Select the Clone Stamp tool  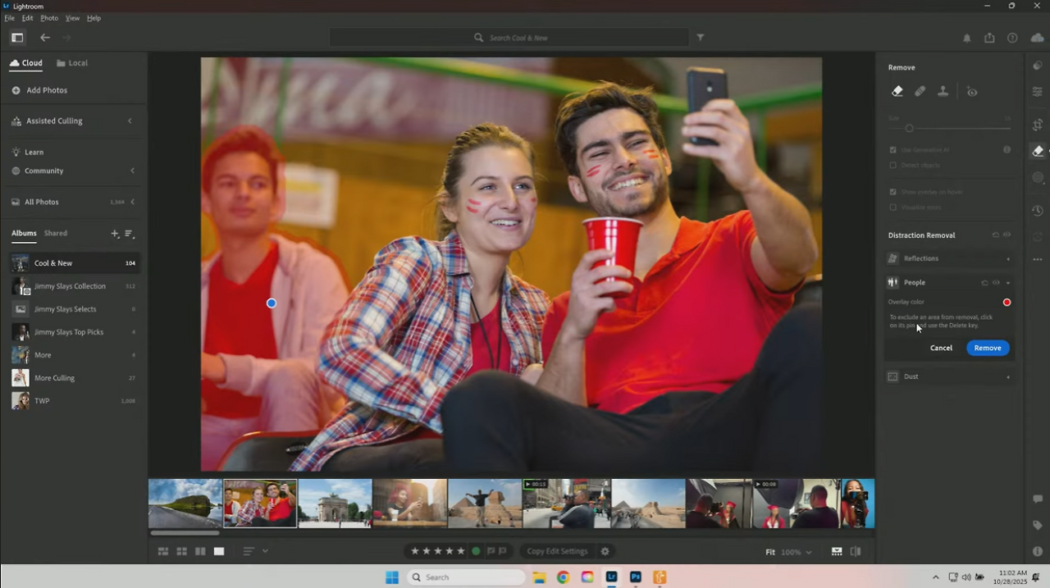point(943,92)
